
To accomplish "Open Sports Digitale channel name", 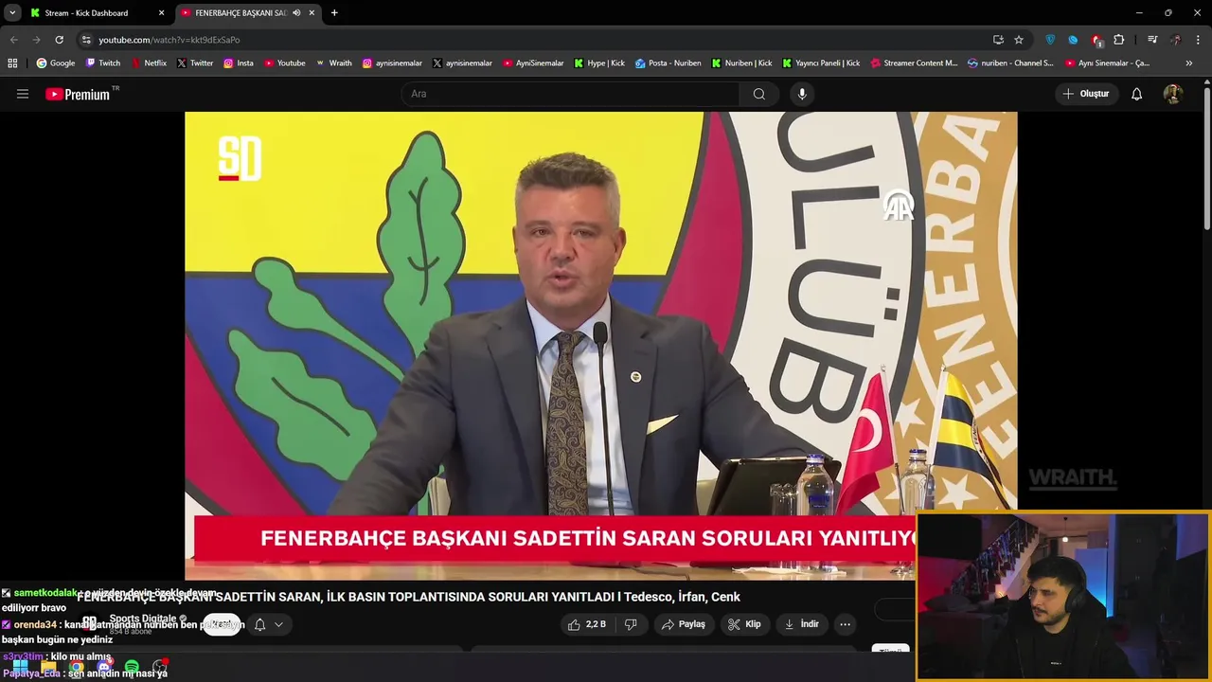I will (142, 619).
